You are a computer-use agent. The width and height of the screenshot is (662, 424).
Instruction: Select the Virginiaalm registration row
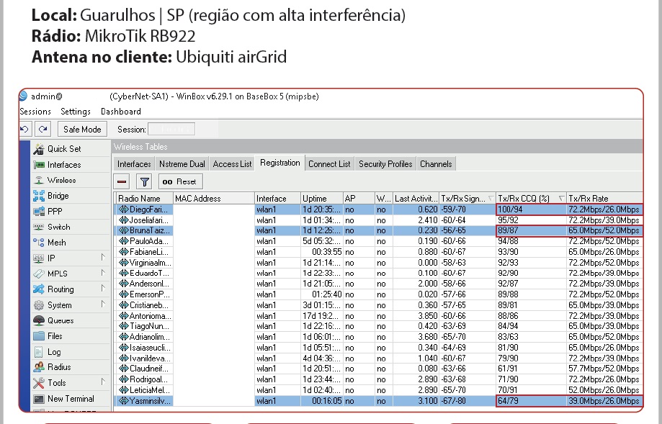tap(379, 263)
